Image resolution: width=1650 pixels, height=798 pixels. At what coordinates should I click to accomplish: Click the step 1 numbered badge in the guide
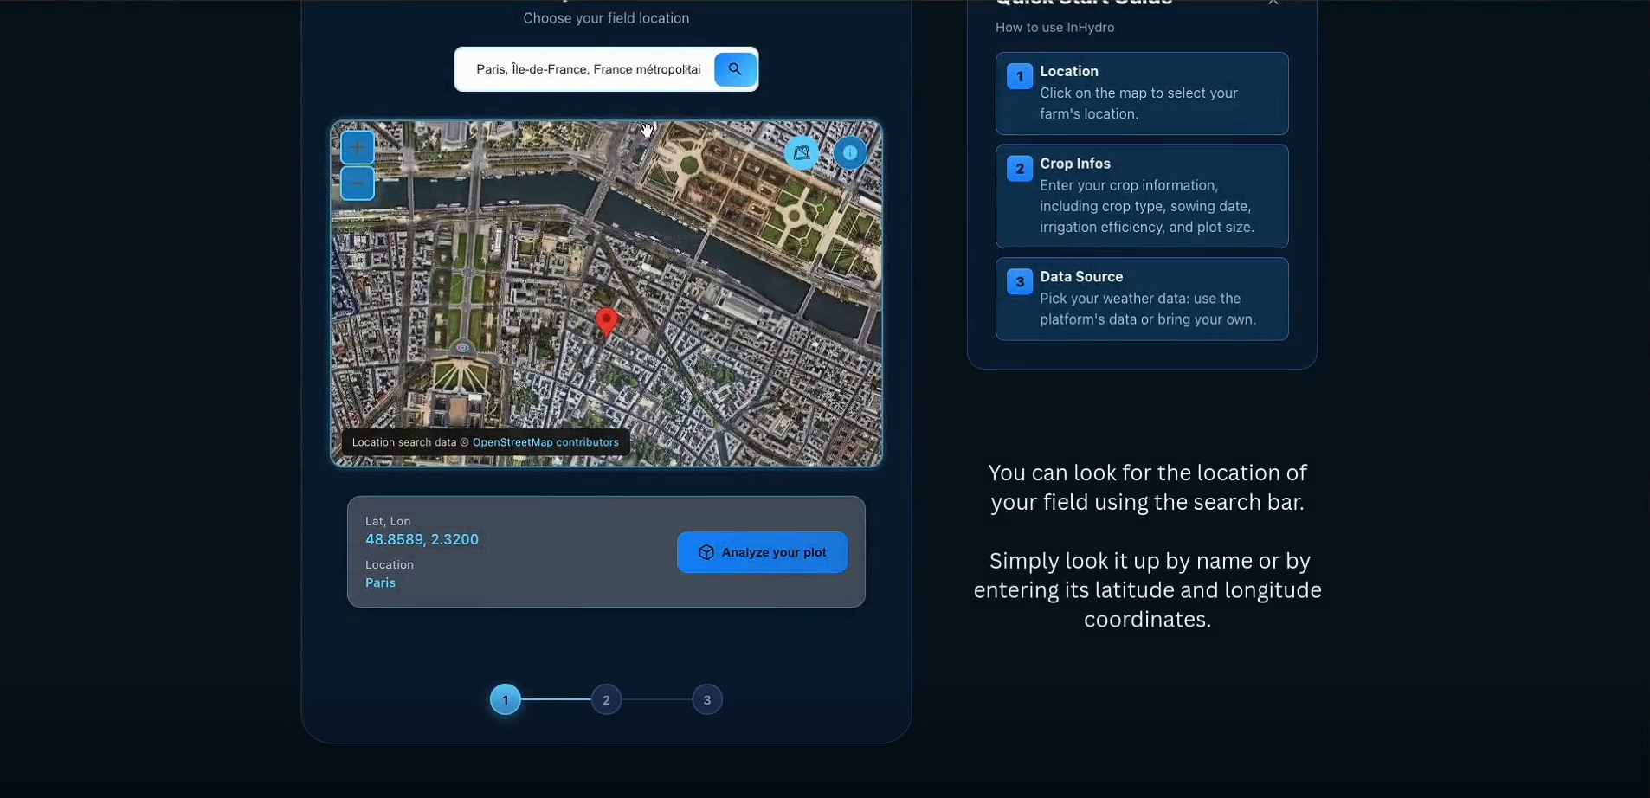click(x=1020, y=76)
